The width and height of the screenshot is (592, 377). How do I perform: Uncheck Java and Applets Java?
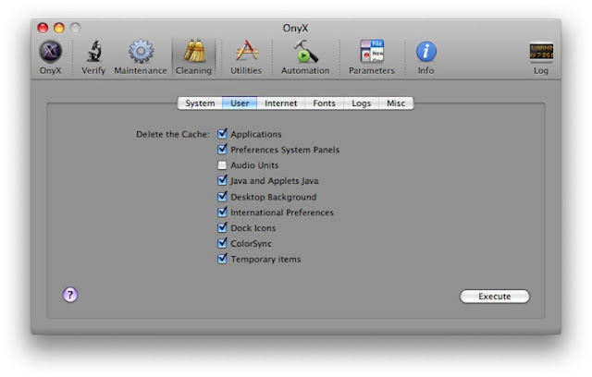(x=222, y=180)
